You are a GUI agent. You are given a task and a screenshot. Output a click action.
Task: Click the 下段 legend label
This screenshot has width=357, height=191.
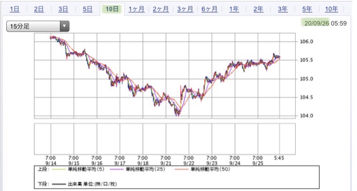43,184
